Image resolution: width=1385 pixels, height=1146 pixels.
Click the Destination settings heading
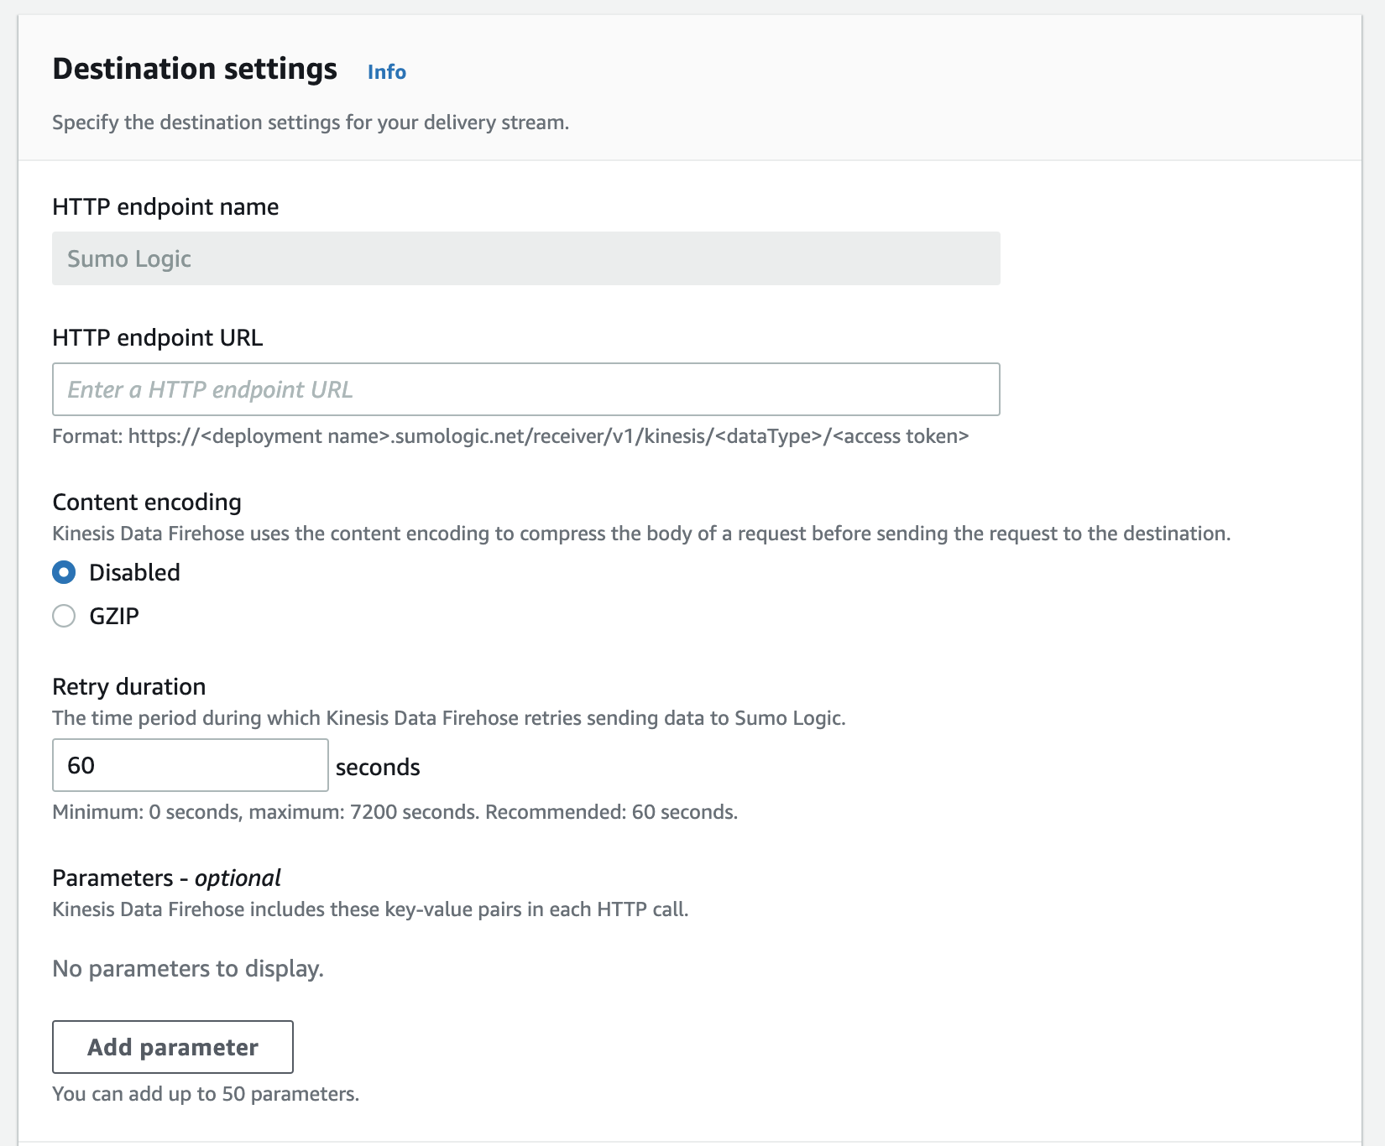point(195,69)
